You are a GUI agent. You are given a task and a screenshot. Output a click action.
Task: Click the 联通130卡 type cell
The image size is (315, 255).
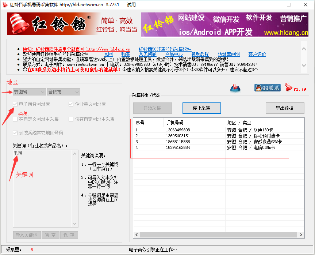pyautogui.click(x=263, y=130)
